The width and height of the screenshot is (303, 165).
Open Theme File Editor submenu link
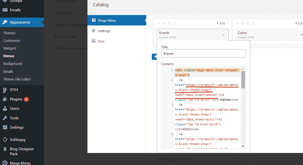coord(17,79)
